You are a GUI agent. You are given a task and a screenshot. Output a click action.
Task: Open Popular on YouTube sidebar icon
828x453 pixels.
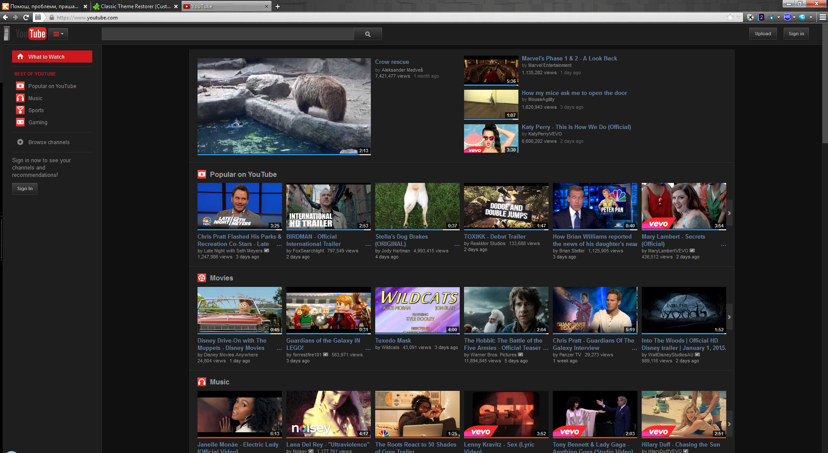click(20, 86)
